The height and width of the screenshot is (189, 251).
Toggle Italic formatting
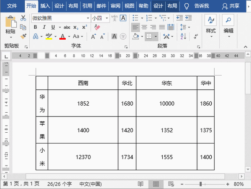coord(43,27)
